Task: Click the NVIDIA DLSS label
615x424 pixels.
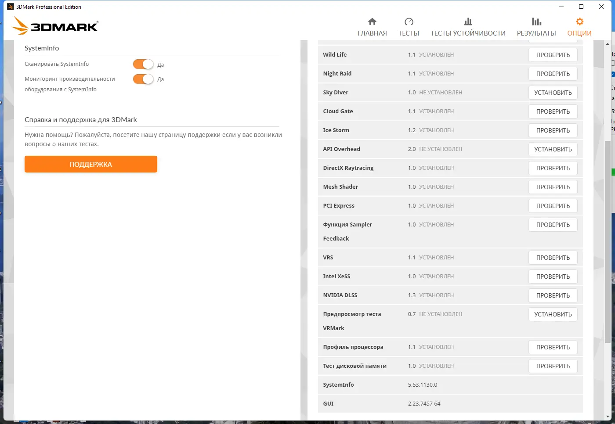Action: (340, 295)
